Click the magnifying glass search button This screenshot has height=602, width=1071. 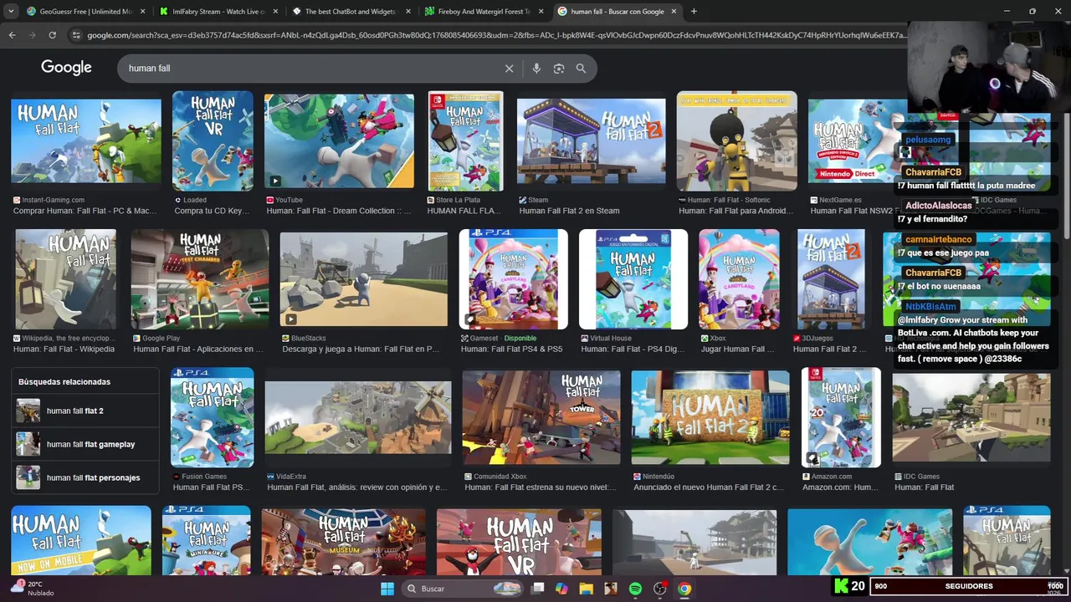pyautogui.click(x=581, y=69)
